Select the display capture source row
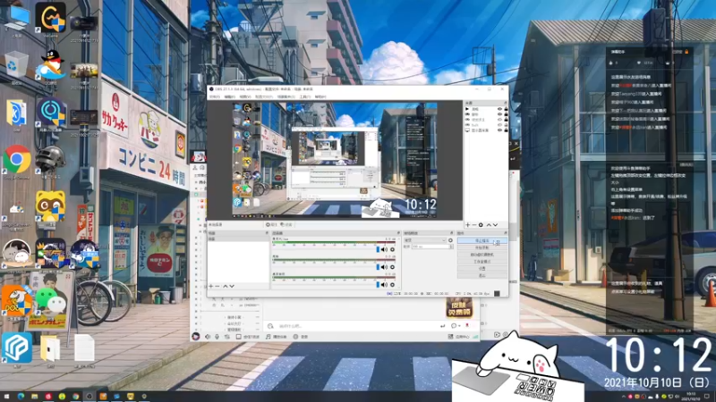Viewport: 716px width, 402px height. [x=486, y=130]
